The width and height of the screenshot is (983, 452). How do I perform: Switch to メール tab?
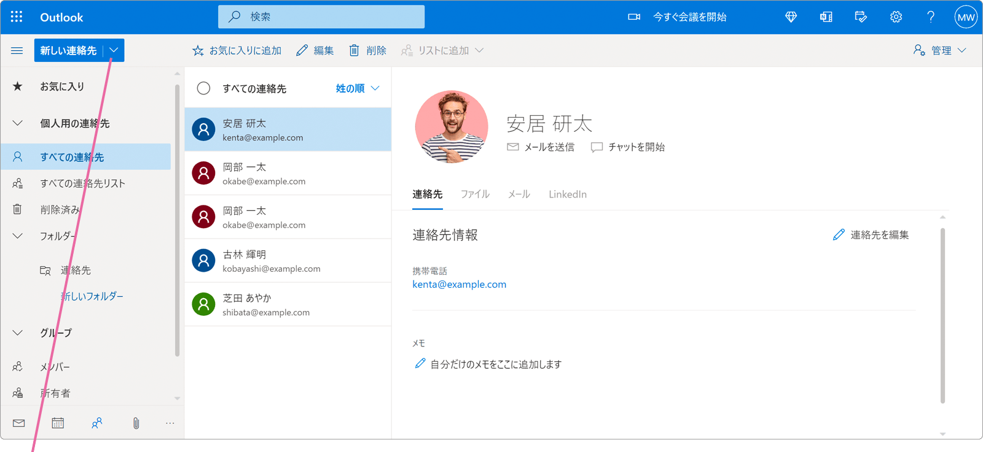[x=519, y=194]
